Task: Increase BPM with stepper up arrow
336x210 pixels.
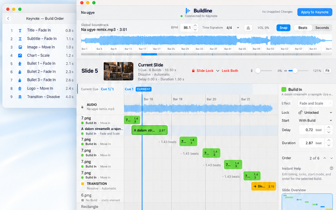Action: (195, 25)
